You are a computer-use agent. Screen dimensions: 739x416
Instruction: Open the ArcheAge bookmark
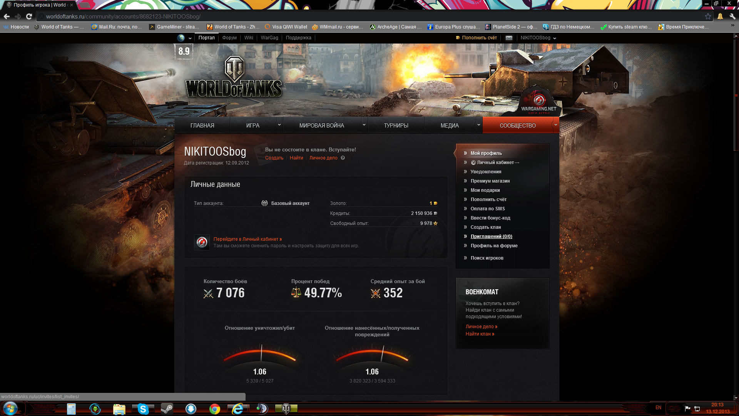[396, 27]
